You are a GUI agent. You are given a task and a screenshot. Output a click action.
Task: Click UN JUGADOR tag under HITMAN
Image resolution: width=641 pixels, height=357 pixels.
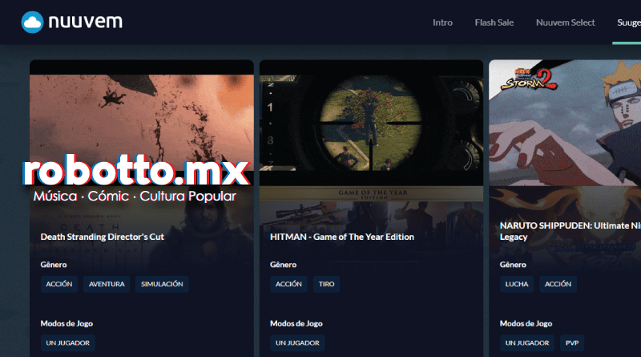(297, 343)
